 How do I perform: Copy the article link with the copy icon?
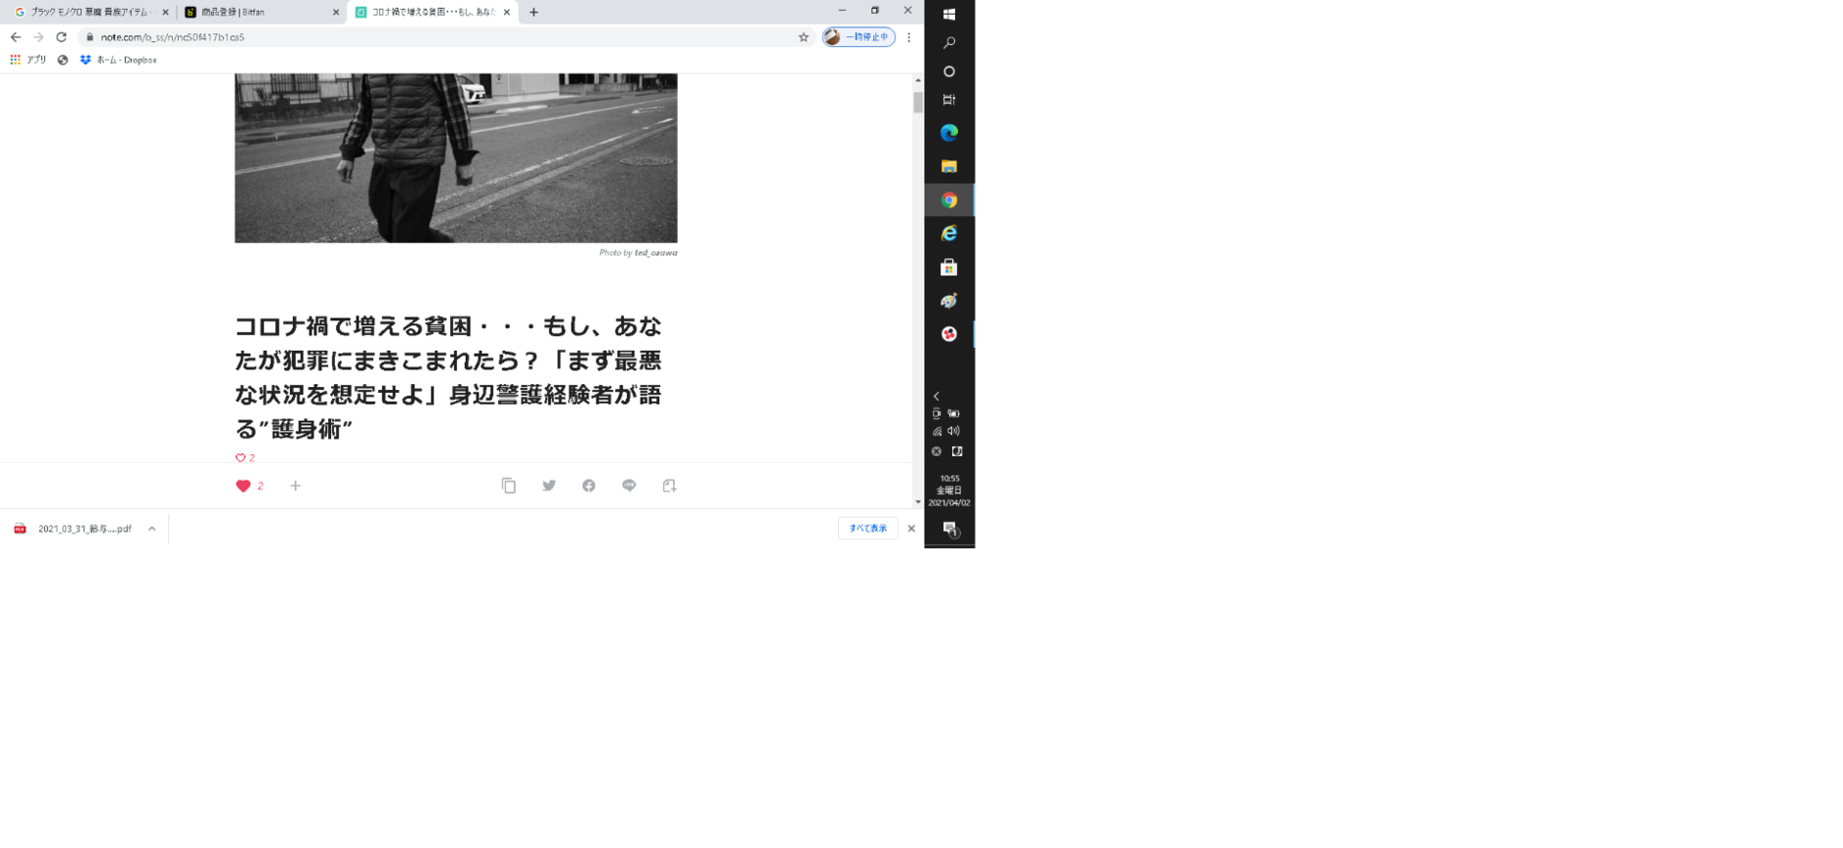pyautogui.click(x=508, y=486)
